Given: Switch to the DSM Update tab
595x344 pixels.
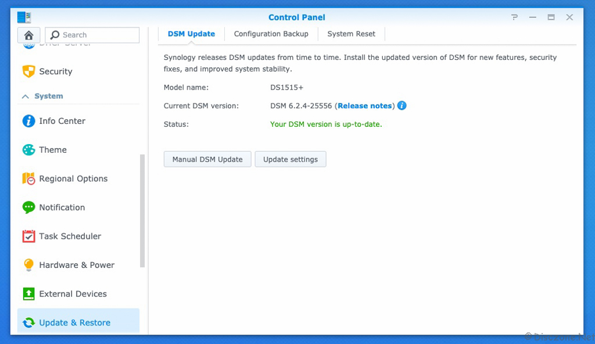Looking at the screenshot, I should (191, 34).
